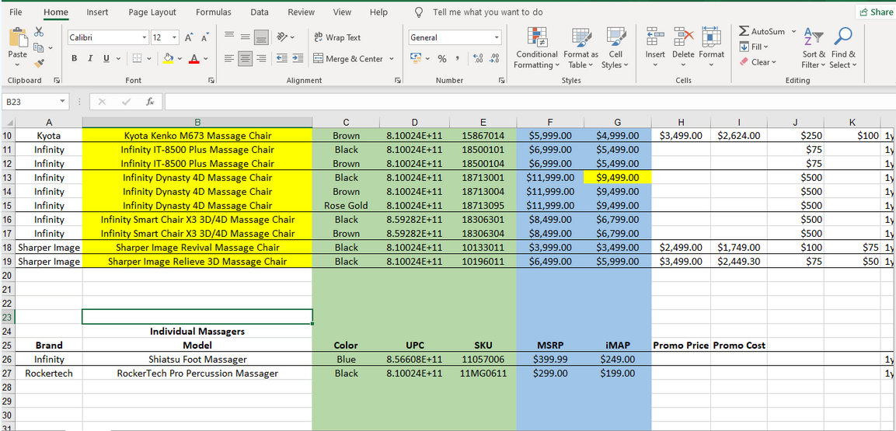Click the Clear button

coord(758,62)
